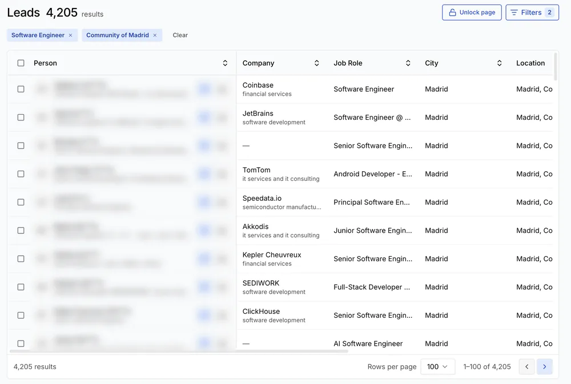Click the funnel lines icon in Filters

click(514, 13)
